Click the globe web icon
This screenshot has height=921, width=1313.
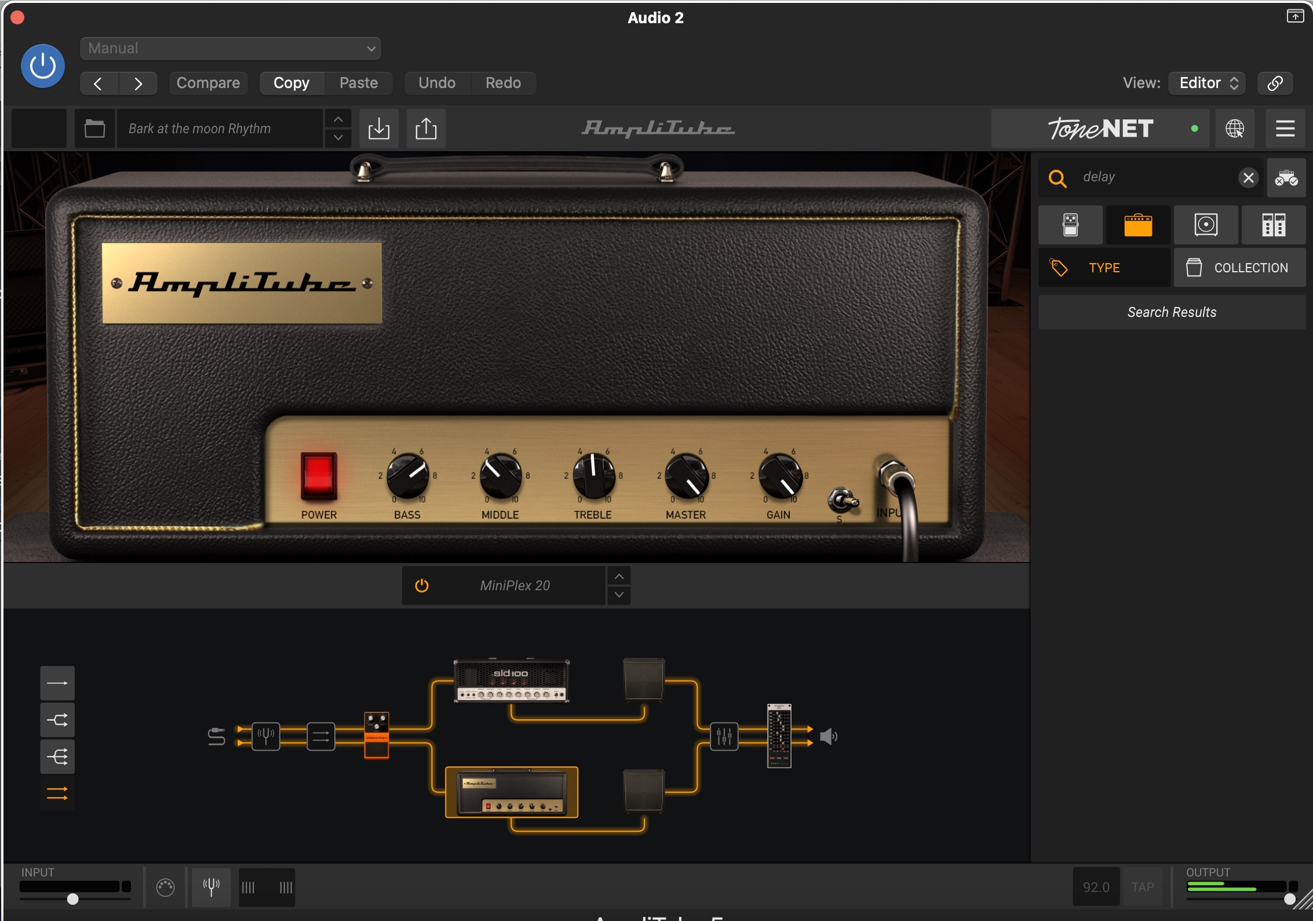tap(1235, 129)
